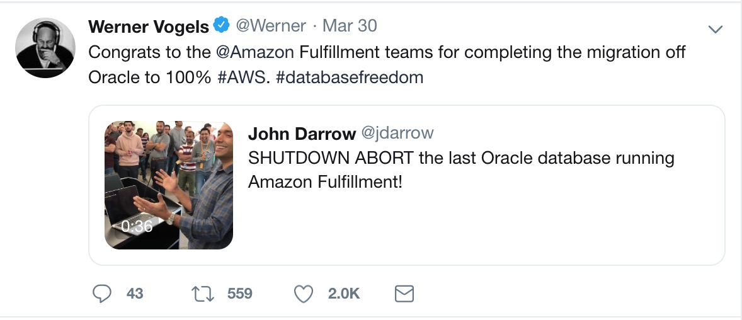
Task: Expand the tweet options chevron
Action: [715, 29]
